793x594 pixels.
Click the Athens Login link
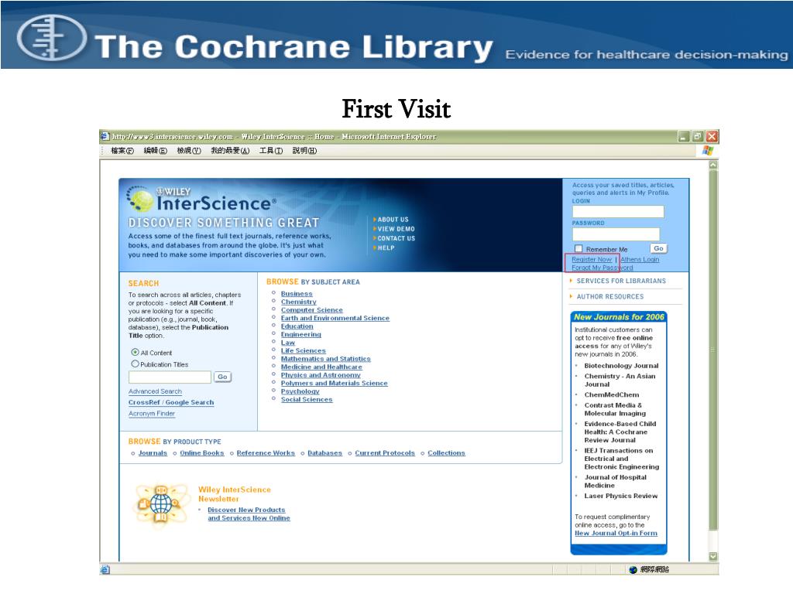(640, 260)
